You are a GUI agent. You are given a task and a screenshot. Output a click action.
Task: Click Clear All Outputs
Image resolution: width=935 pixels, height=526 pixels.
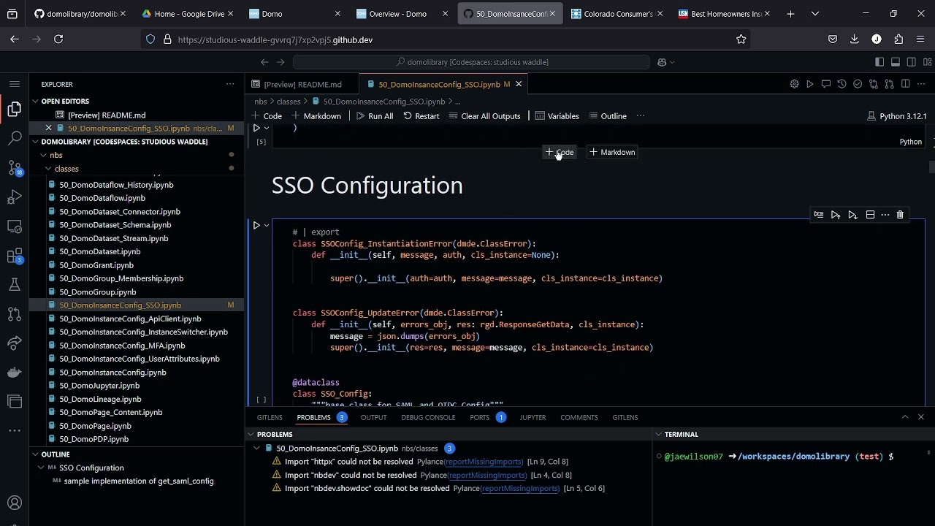point(484,116)
